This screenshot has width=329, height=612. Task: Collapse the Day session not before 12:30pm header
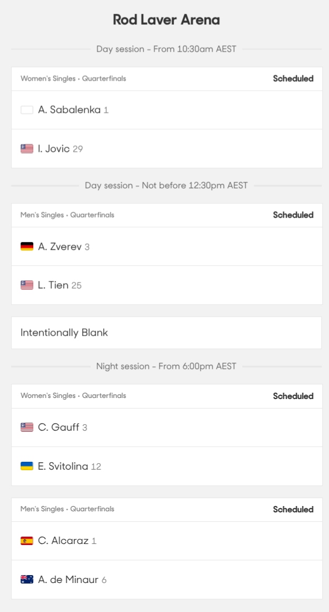pos(164,185)
